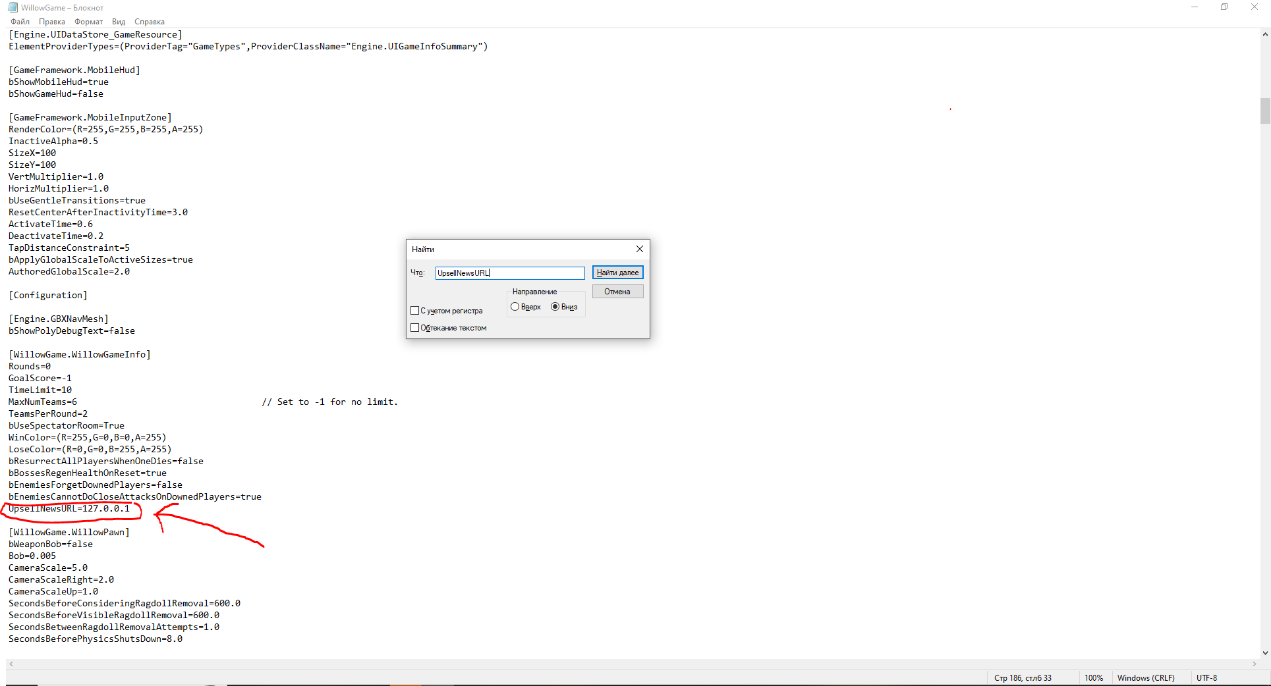Click the line bShowMobileHud=true
Screen dimensions: 1271x686
tap(59, 82)
